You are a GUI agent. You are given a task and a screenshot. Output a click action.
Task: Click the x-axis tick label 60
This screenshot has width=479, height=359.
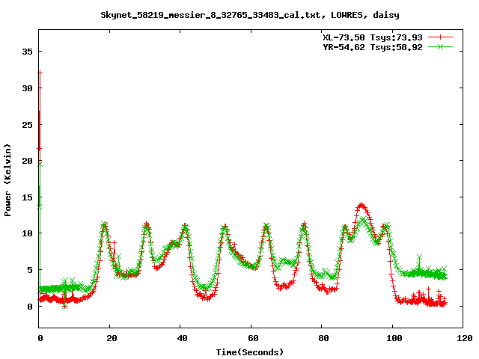251,338
